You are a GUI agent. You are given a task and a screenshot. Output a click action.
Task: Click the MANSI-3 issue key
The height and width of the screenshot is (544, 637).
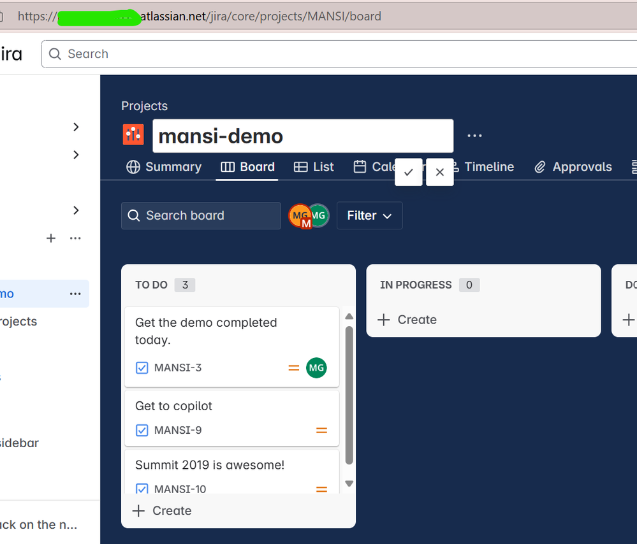[x=178, y=368]
